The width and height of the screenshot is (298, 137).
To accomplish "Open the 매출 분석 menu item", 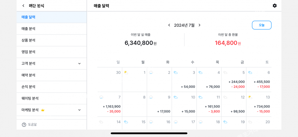I will click(x=29, y=29).
